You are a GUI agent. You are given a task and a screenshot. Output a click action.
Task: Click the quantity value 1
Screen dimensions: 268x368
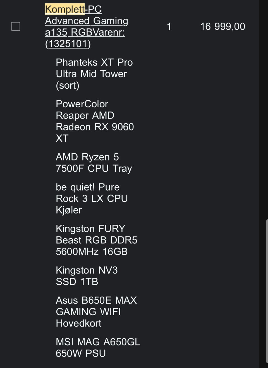tap(169, 26)
